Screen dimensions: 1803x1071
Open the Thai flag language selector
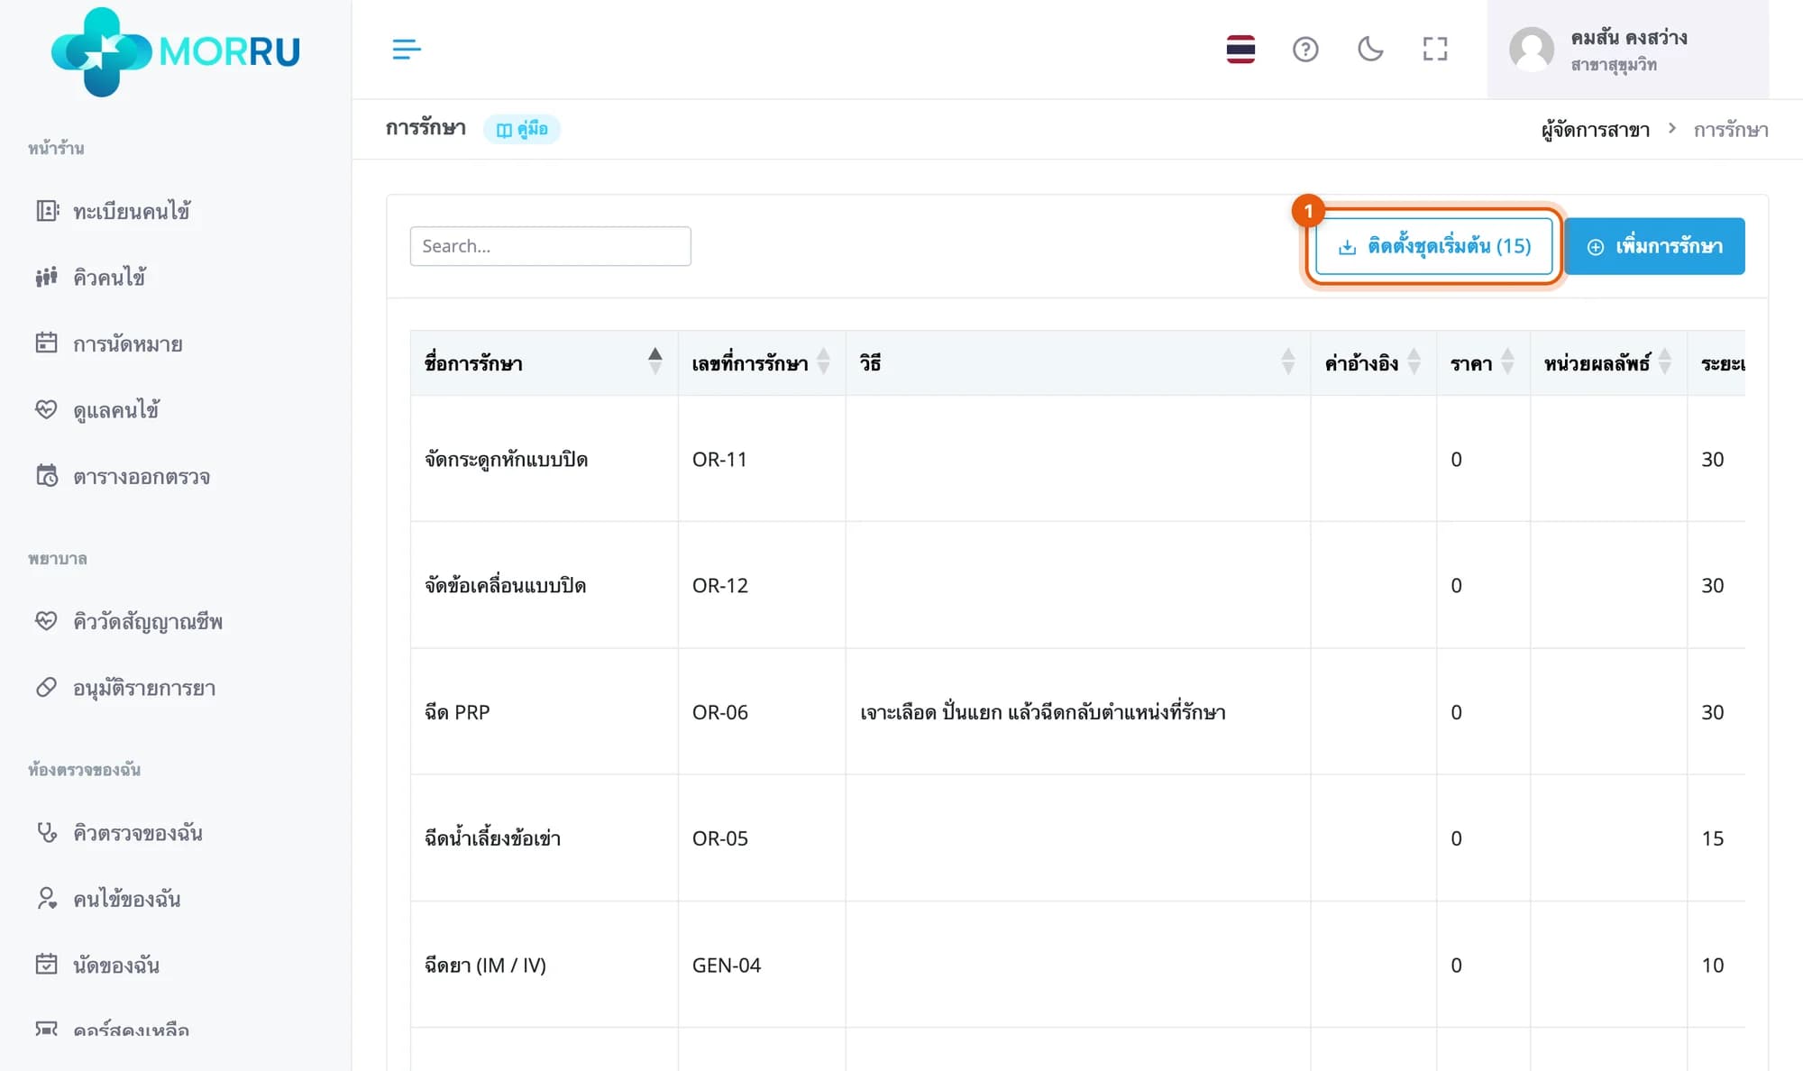coord(1240,49)
